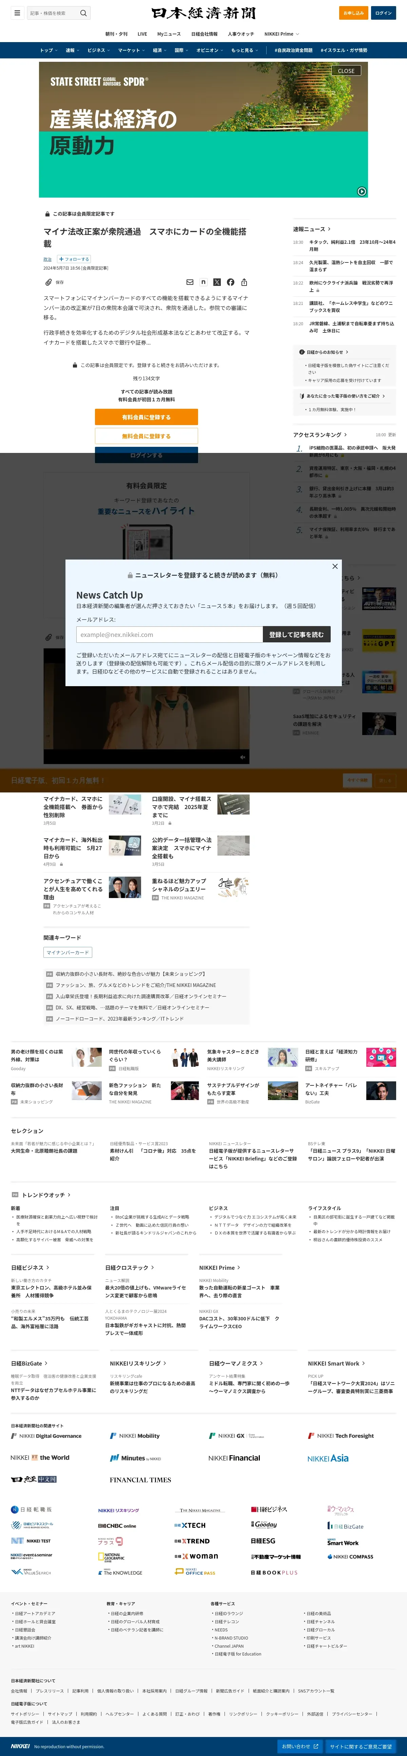Image resolution: width=407 pixels, height=1756 pixels.
Task: Open the #自民党政治資金問題 topic tag
Action: [293, 50]
